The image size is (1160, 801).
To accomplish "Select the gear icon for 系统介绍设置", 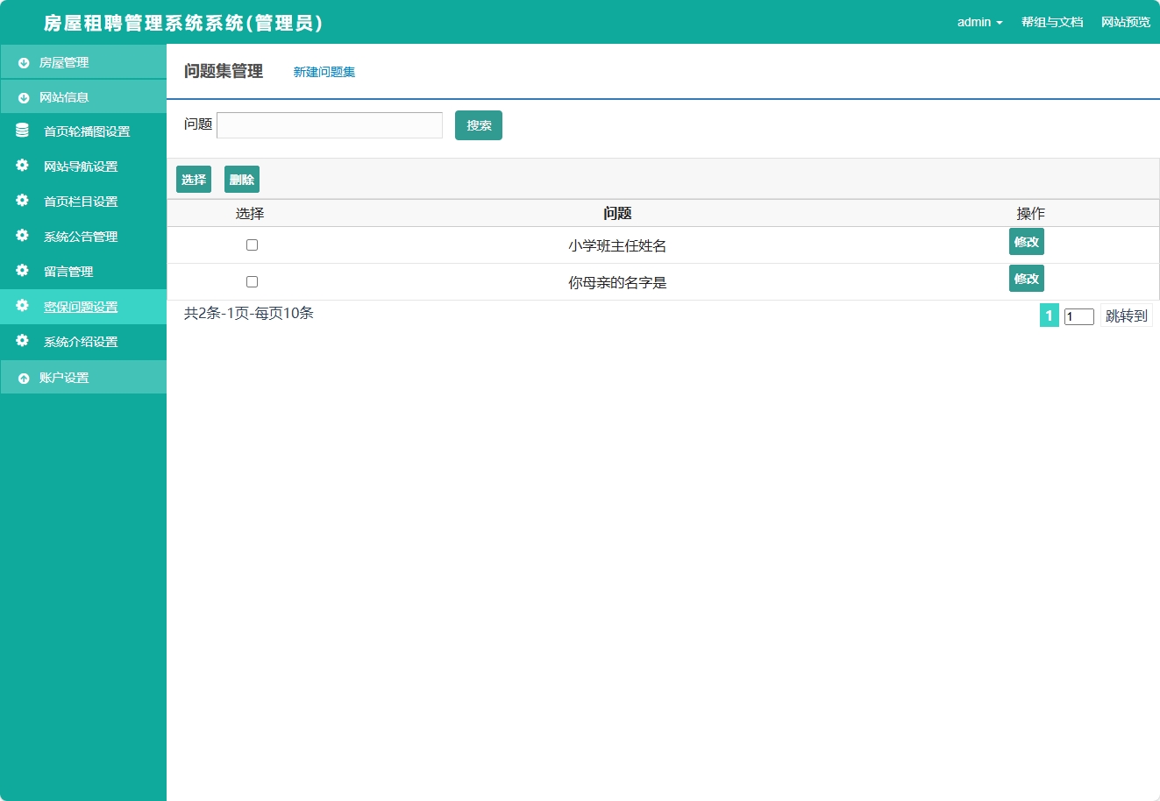I will click(x=21, y=342).
